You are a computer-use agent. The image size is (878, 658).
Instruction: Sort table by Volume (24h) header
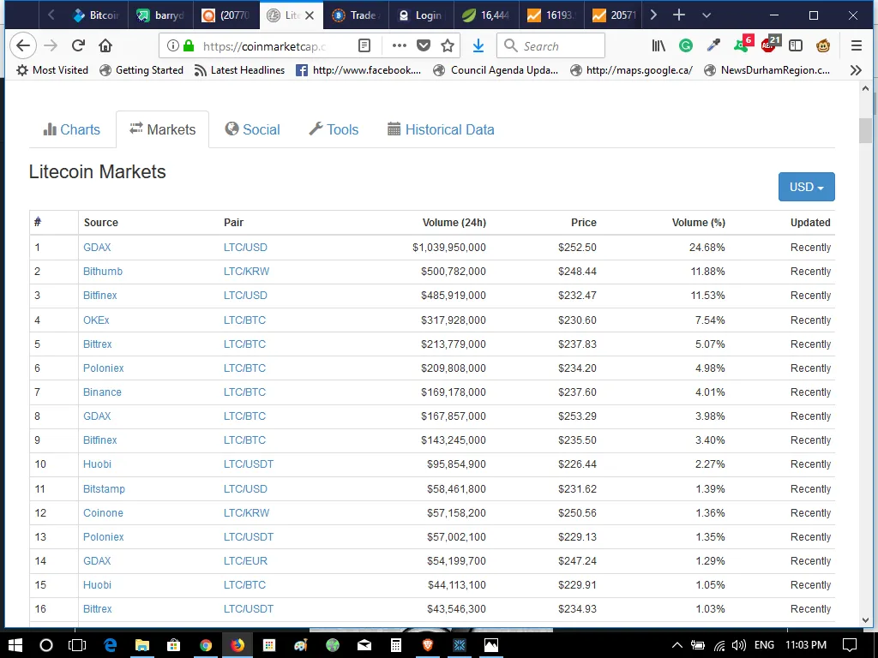point(454,223)
